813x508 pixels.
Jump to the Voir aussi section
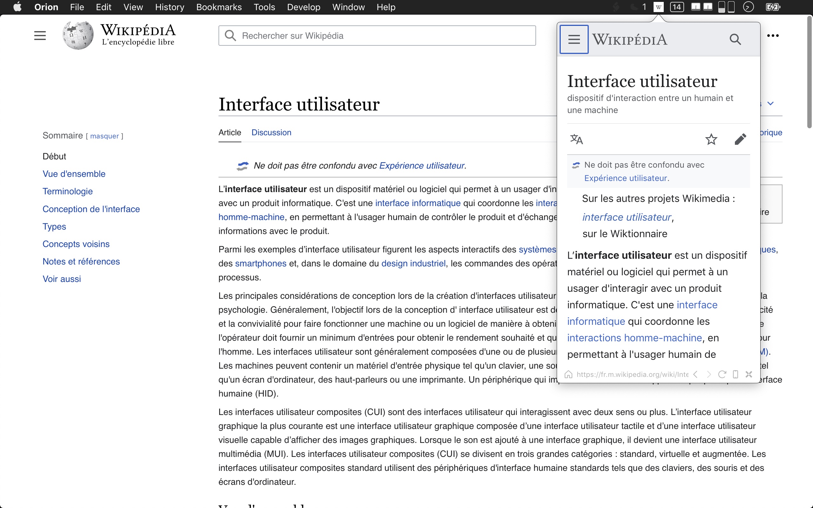tap(62, 279)
